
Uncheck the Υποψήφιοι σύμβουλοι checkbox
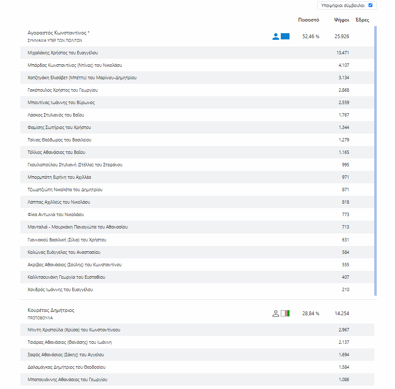370,5
